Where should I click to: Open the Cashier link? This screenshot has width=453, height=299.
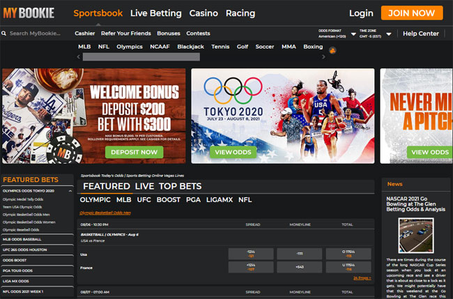point(84,33)
